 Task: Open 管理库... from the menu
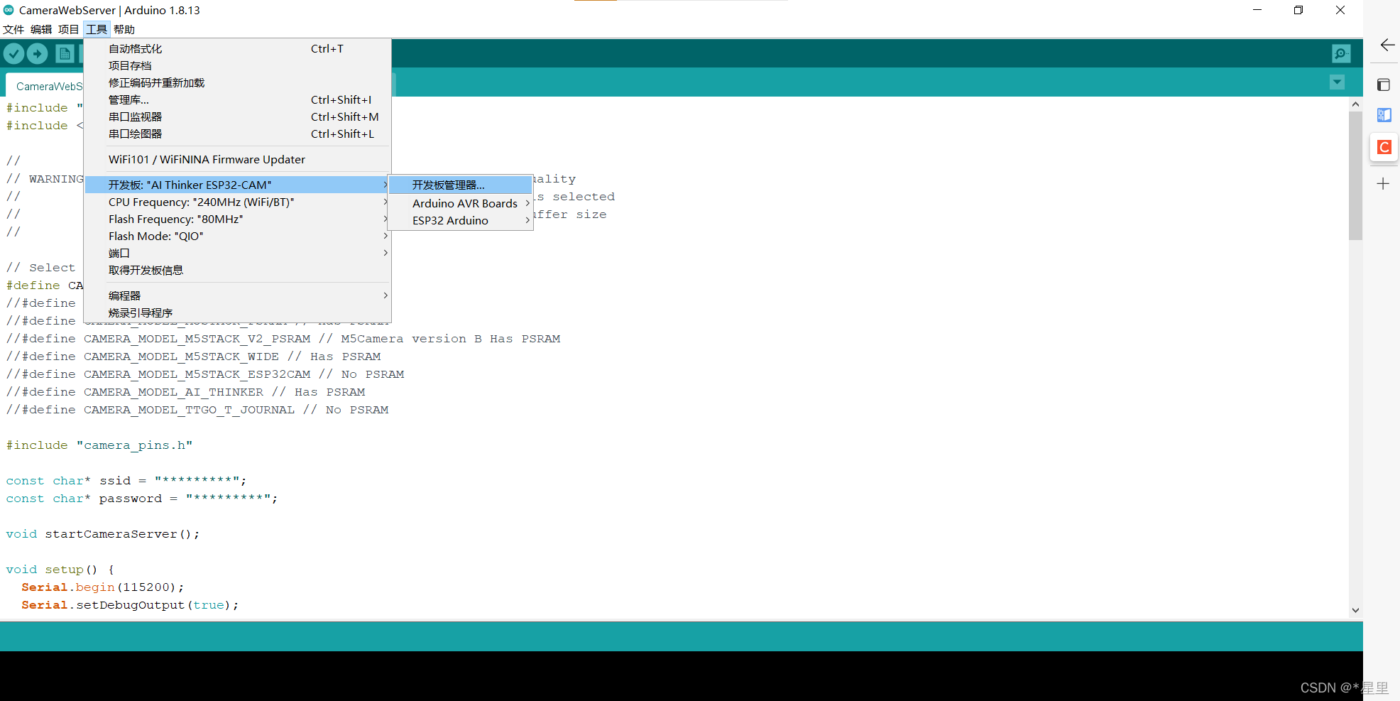pyautogui.click(x=237, y=100)
